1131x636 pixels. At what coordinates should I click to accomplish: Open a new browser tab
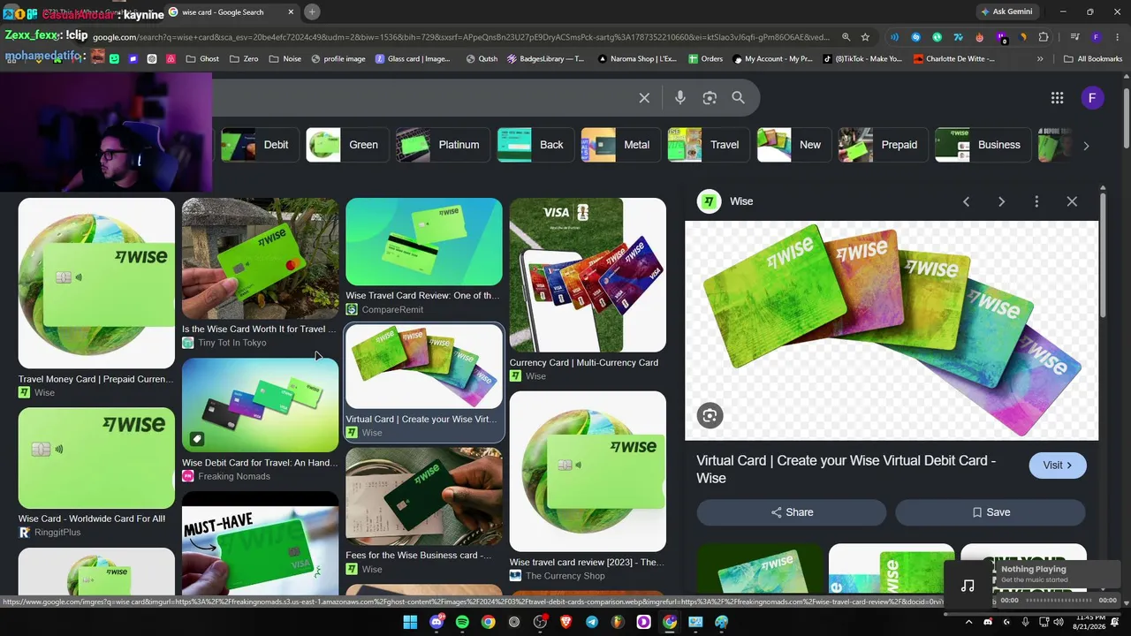pyautogui.click(x=312, y=11)
